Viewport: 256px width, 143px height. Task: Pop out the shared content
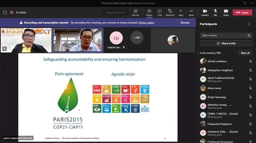pos(135,12)
